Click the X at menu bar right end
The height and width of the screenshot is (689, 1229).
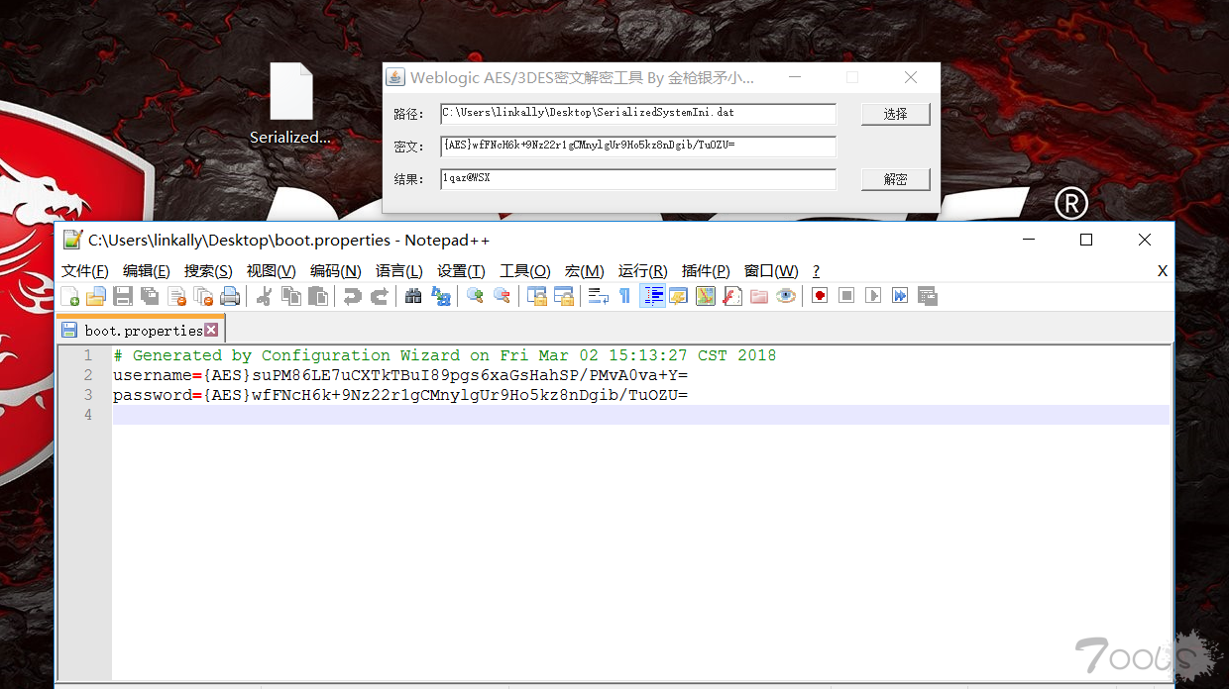[1163, 271]
